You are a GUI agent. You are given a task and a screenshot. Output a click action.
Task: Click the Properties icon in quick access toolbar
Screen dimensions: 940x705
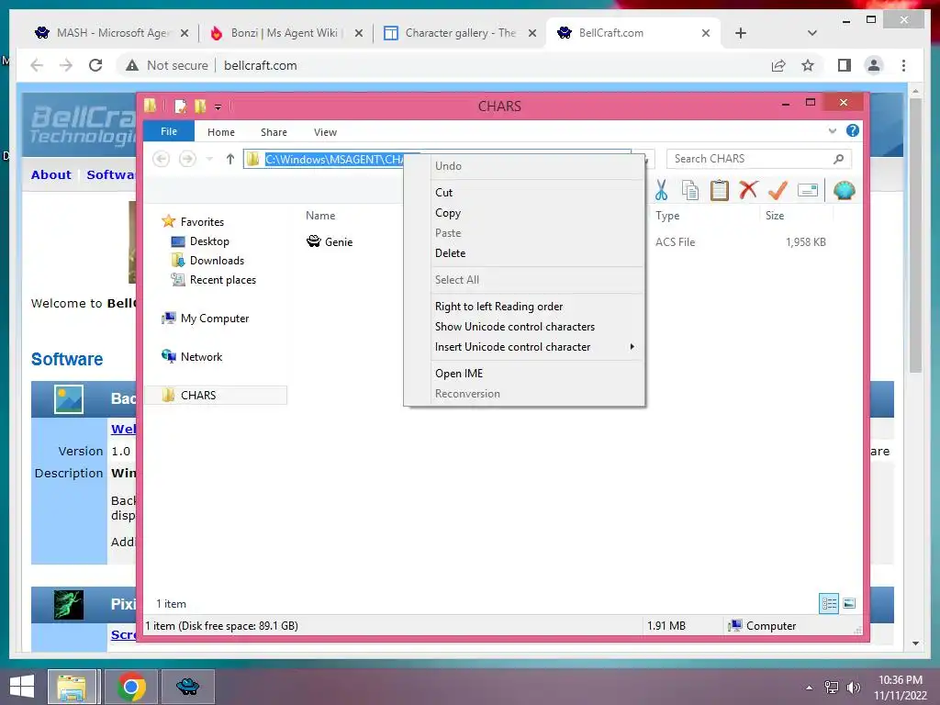pyautogui.click(x=180, y=106)
